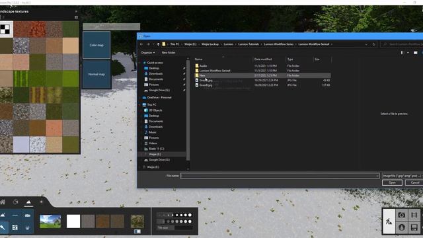Select the Water tool with flat line icon
This screenshot has width=423, height=238.
point(15,215)
